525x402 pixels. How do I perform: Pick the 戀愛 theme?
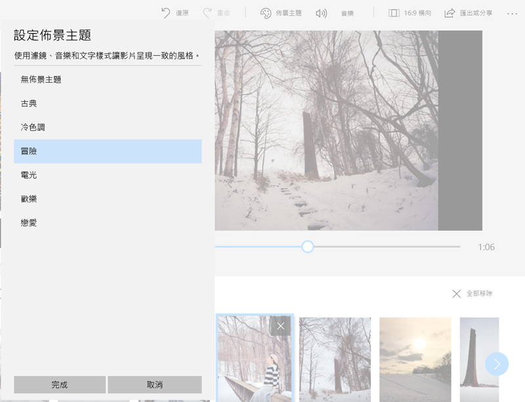coord(108,222)
